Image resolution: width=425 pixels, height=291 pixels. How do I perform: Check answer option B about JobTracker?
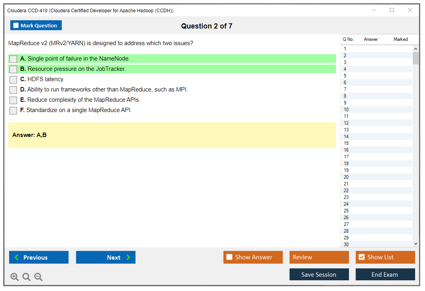13,69
